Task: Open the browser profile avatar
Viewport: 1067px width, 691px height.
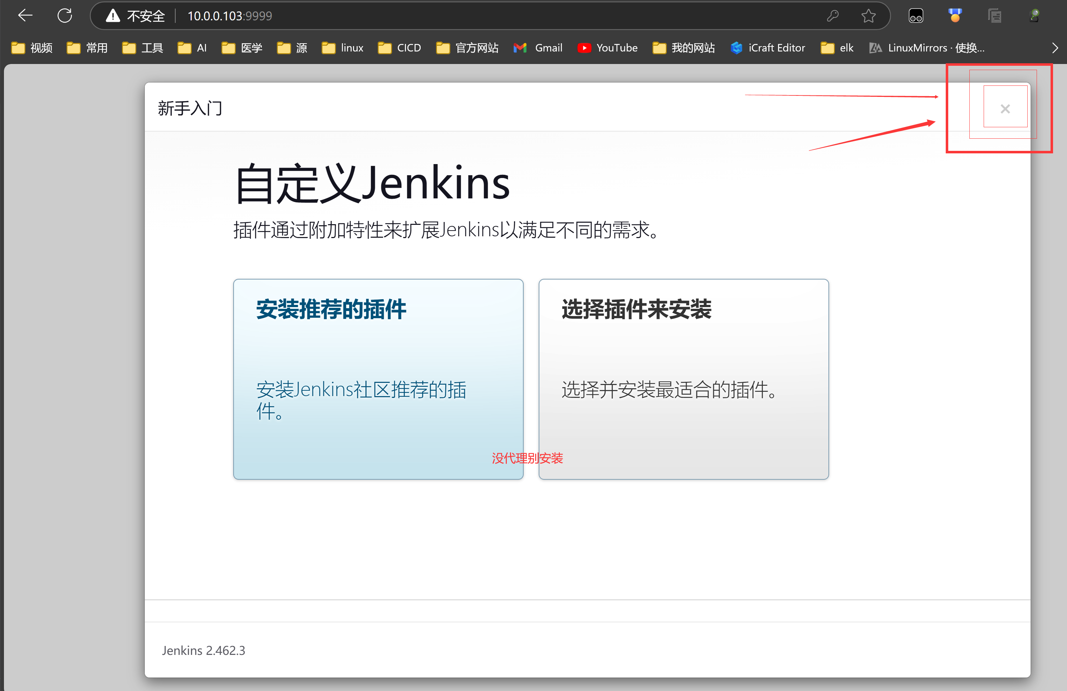Action: click(1034, 16)
